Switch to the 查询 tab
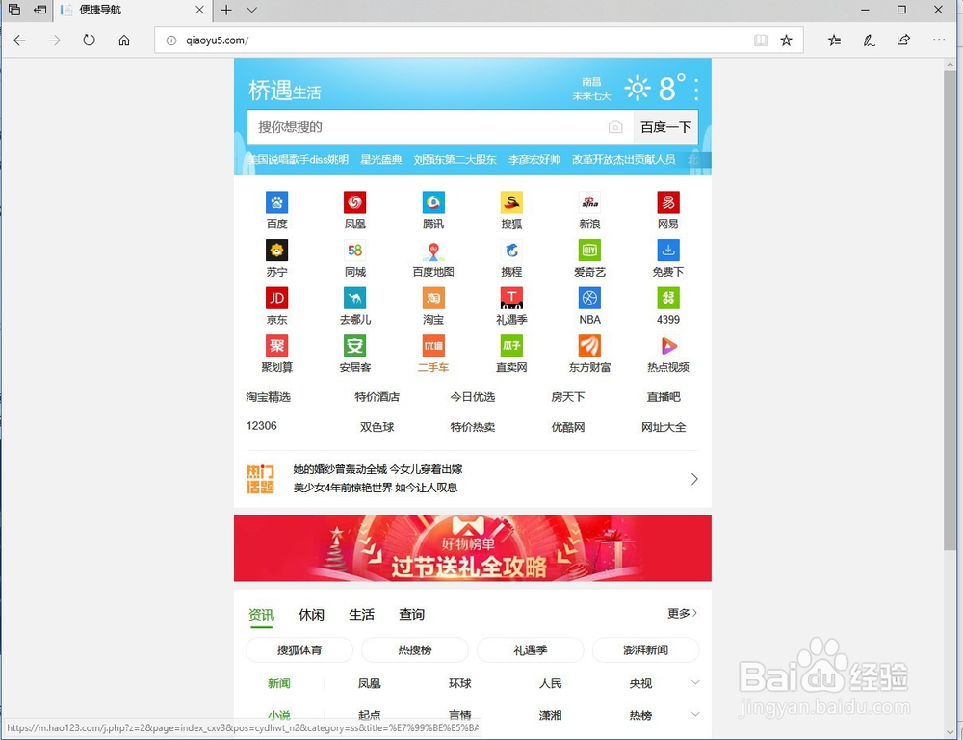Image resolution: width=963 pixels, height=740 pixels. point(411,615)
